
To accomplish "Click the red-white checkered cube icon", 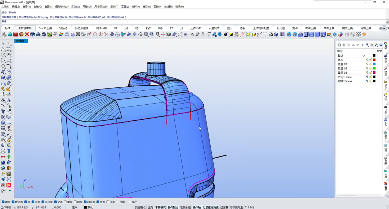I will coord(27,35).
